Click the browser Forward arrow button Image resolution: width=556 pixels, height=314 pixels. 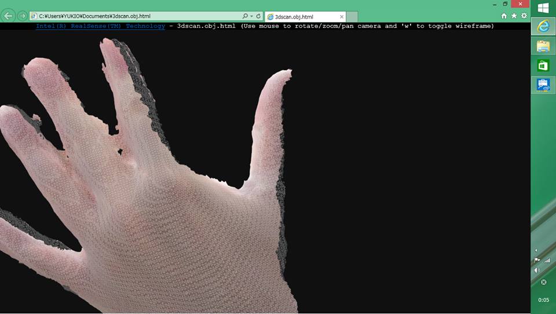22,16
